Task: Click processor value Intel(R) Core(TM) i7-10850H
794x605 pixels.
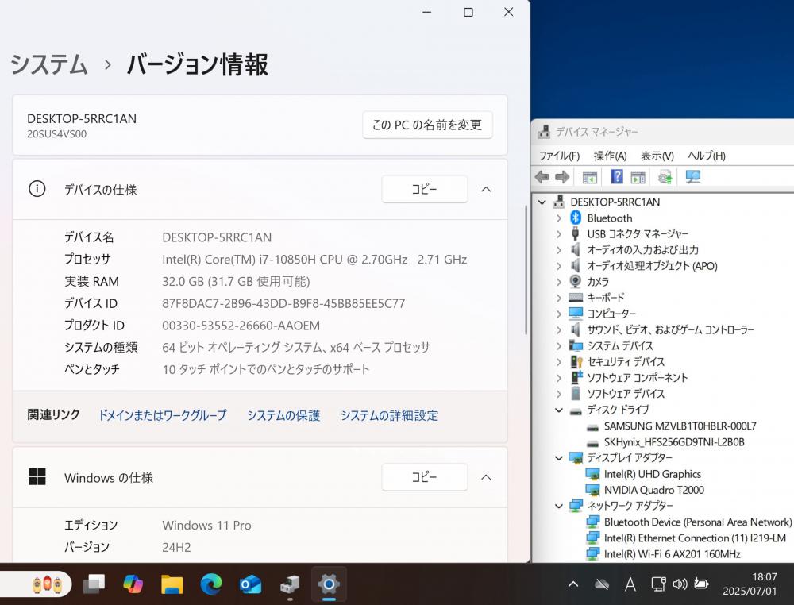Action: [x=314, y=260]
